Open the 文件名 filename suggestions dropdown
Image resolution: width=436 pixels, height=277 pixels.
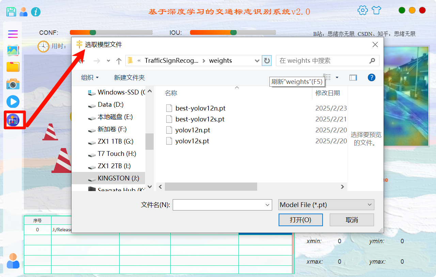[x=267, y=205]
